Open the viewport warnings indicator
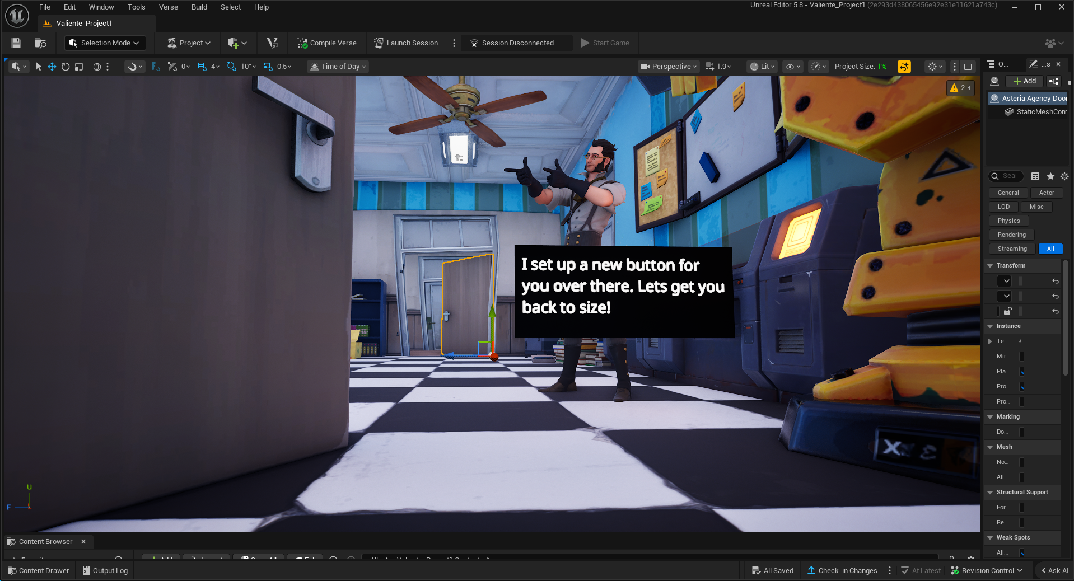 (960, 88)
